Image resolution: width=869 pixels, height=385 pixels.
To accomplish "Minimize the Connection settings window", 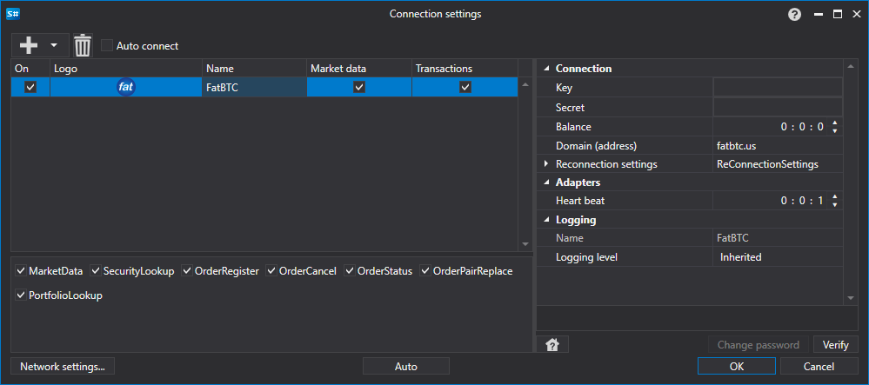I will tap(819, 15).
